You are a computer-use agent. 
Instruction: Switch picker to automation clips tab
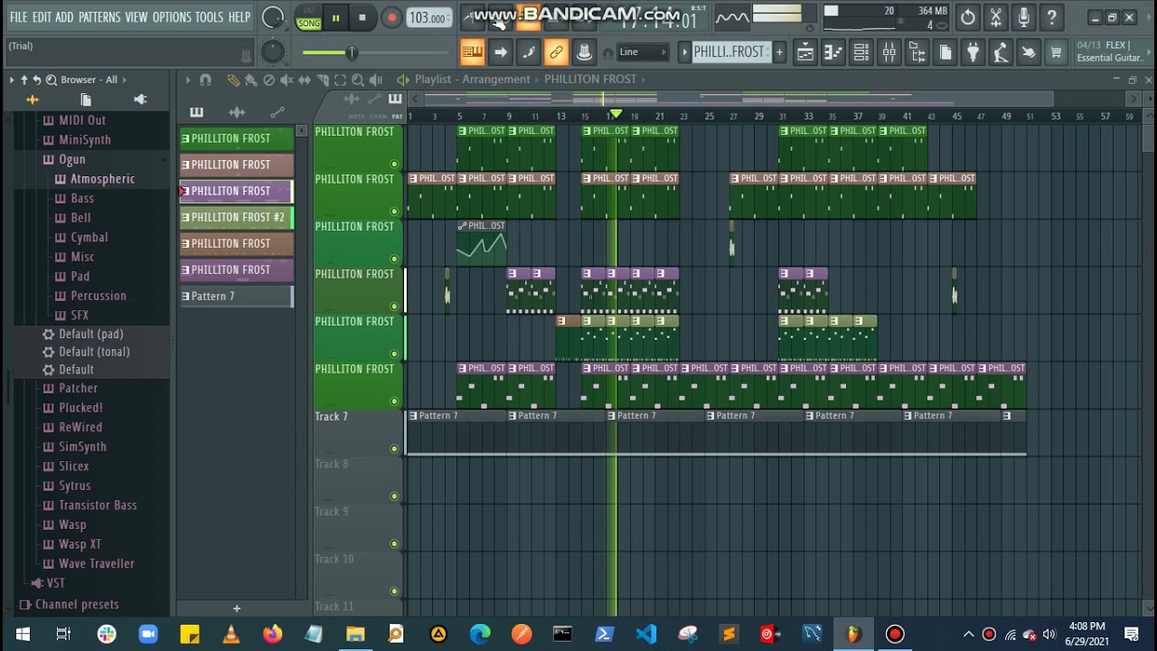point(277,112)
